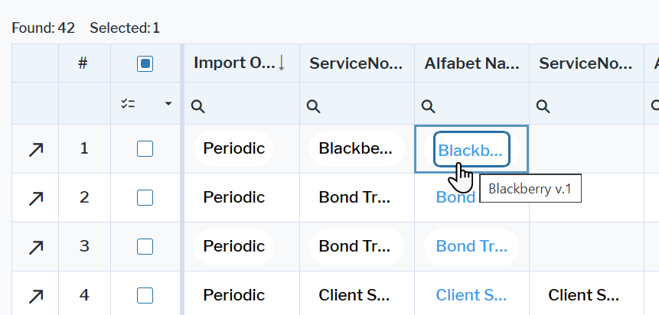Click first ServiceNo... column search icon

pyautogui.click(x=313, y=106)
